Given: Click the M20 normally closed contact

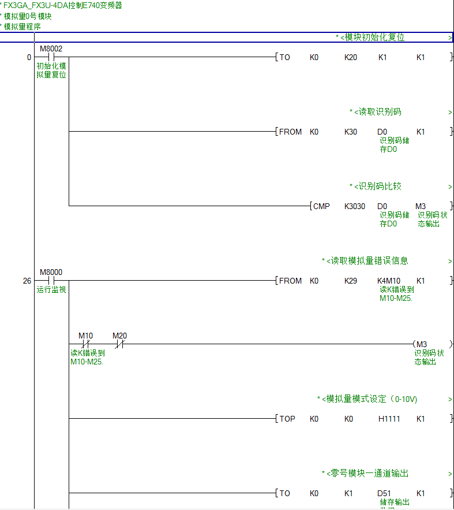Looking at the screenshot, I should (x=119, y=344).
